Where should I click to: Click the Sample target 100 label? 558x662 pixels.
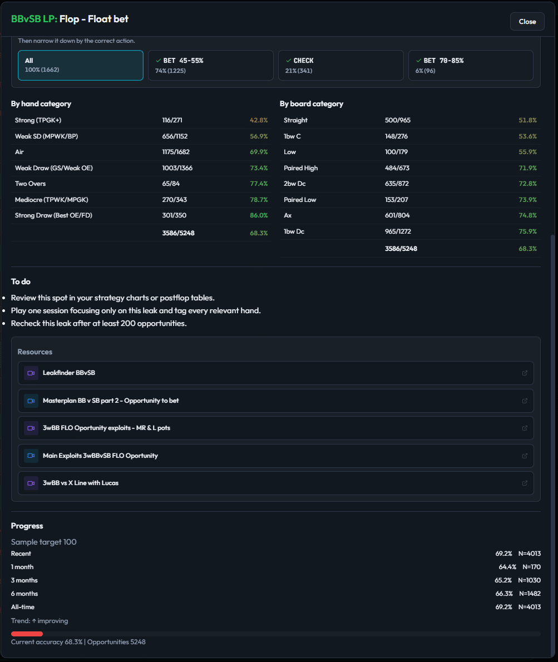pos(44,542)
